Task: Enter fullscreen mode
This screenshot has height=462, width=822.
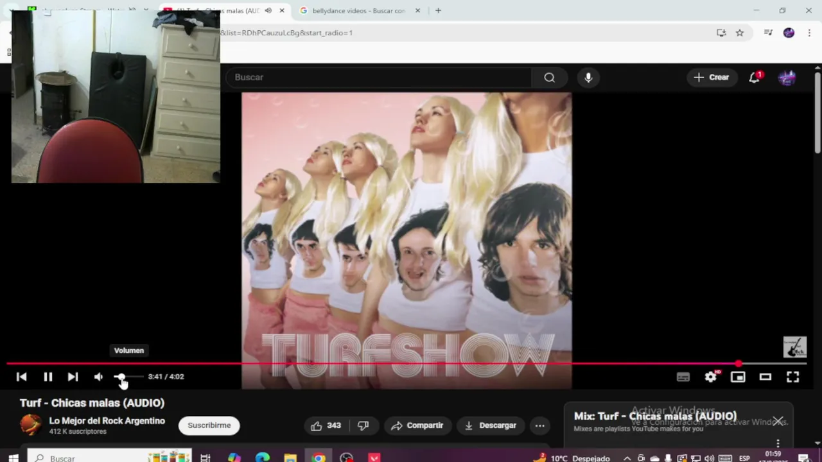Action: pos(792,377)
